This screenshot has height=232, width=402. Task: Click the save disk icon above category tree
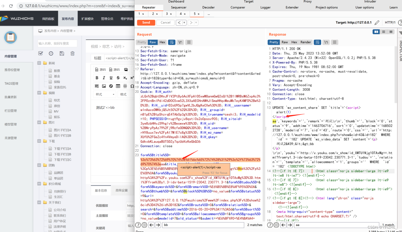62,53
